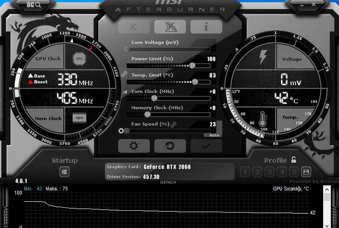Click the Temp. Limit slider handle
The width and height of the screenshot is (339, 228).
tap(195, 82)
